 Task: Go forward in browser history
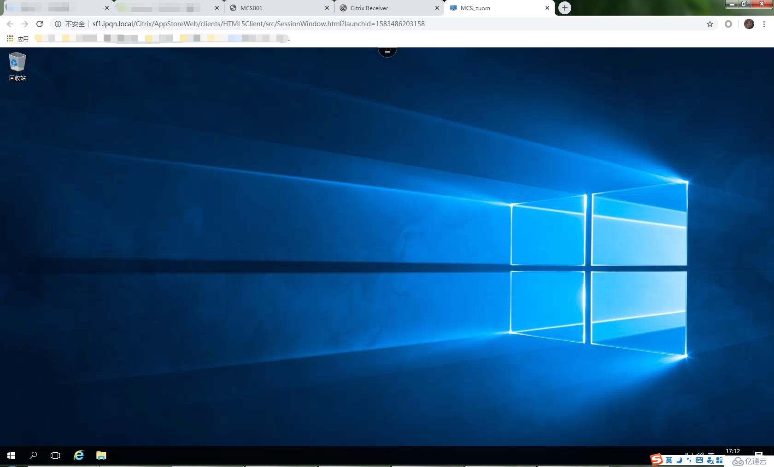(x=25, y=24)
